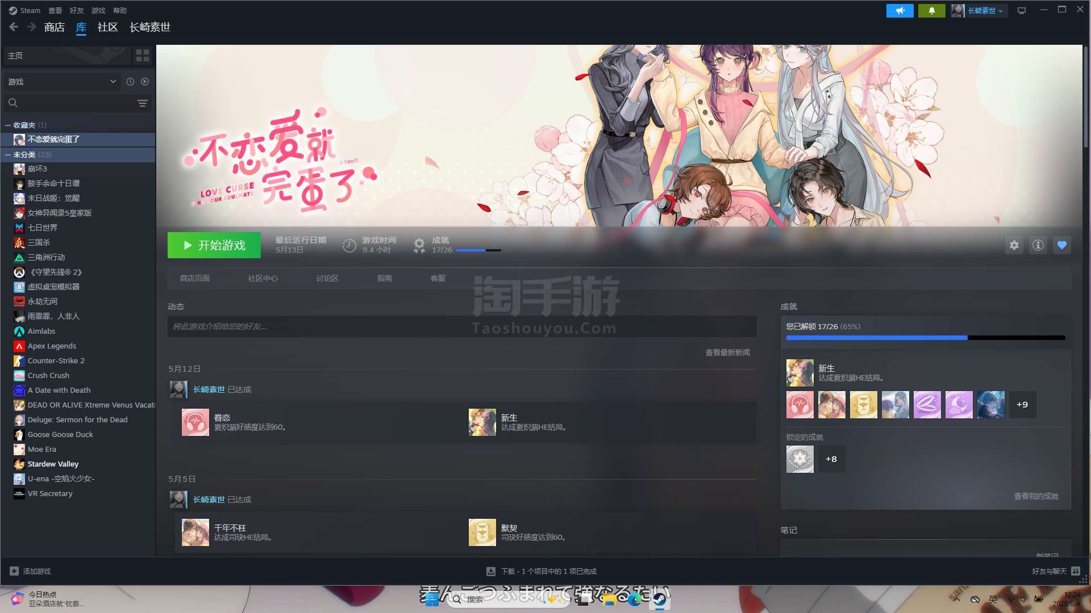Open the 指南 link
This screenshot has width=1091, height=613.
[x=385, y=278]
